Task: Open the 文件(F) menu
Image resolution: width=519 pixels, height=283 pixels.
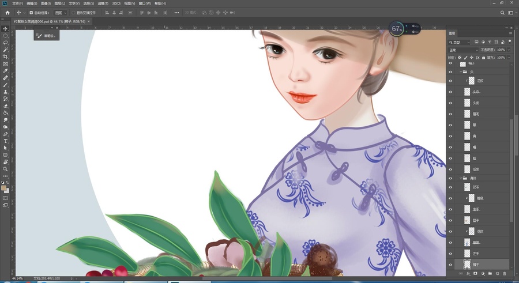Action: click(x=17, y=3)
